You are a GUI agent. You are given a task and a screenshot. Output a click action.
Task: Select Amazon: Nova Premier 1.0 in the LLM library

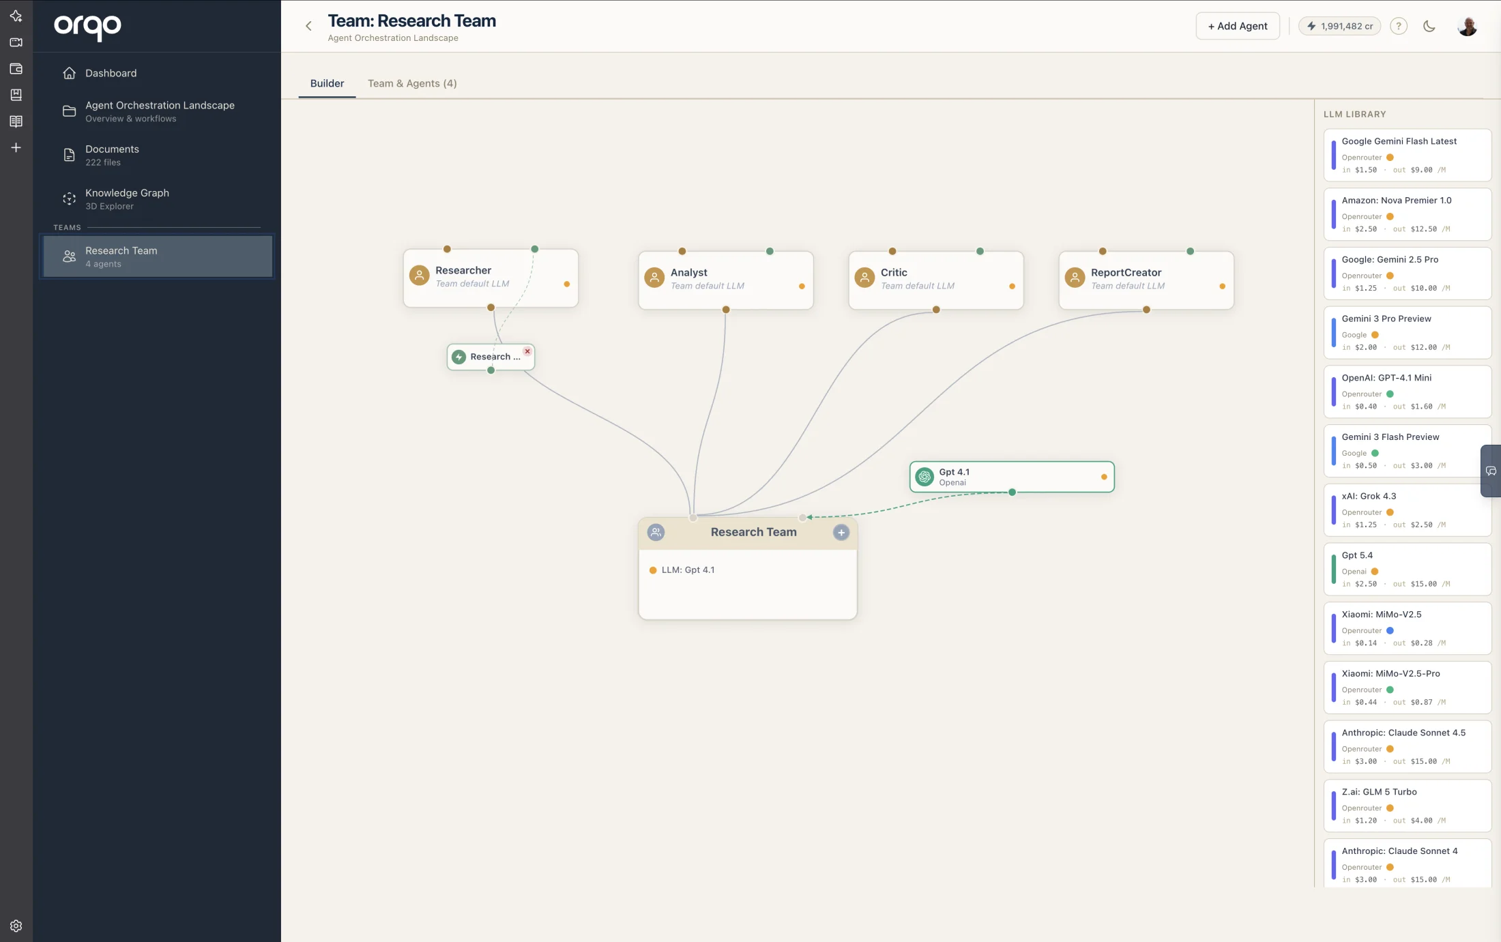tap(1407, 214)
